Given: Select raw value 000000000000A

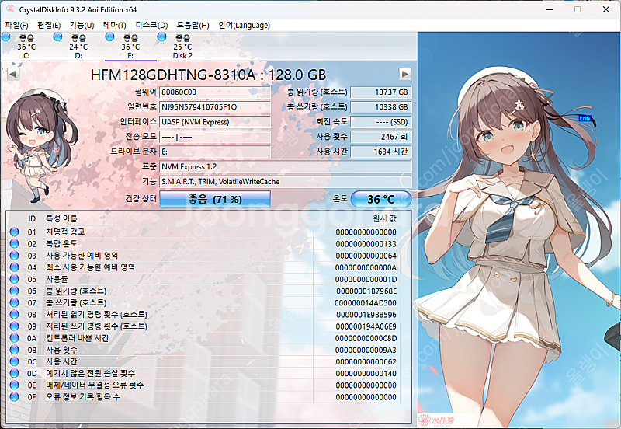Looking at the screenshot, I should 366,267.
